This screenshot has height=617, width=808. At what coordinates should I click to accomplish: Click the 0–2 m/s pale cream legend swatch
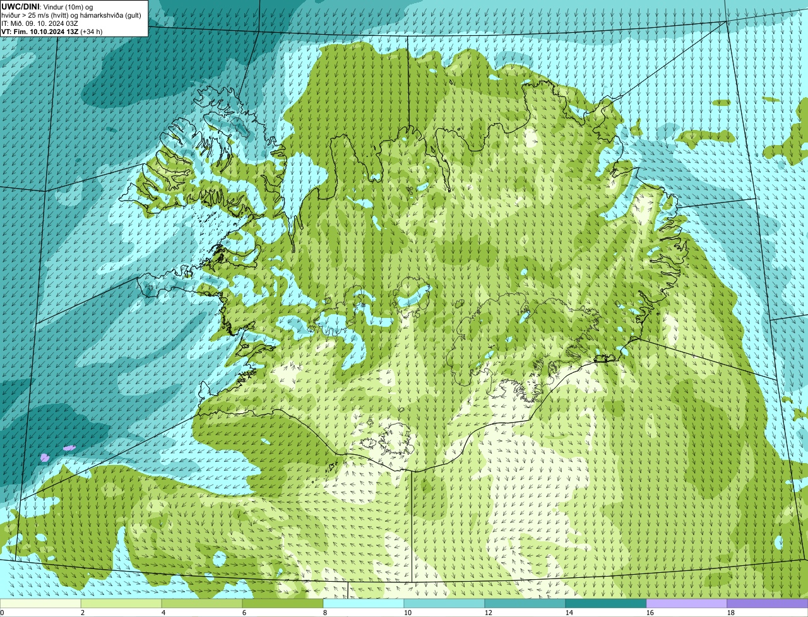(x=40, y=604)
